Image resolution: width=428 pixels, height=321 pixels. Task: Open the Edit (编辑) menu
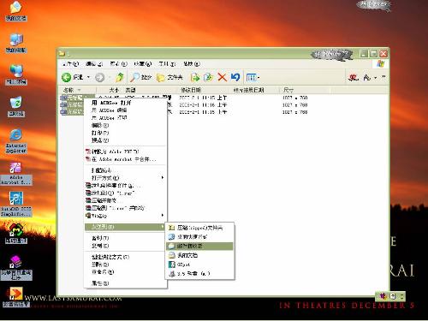click(x=94, y=63)
